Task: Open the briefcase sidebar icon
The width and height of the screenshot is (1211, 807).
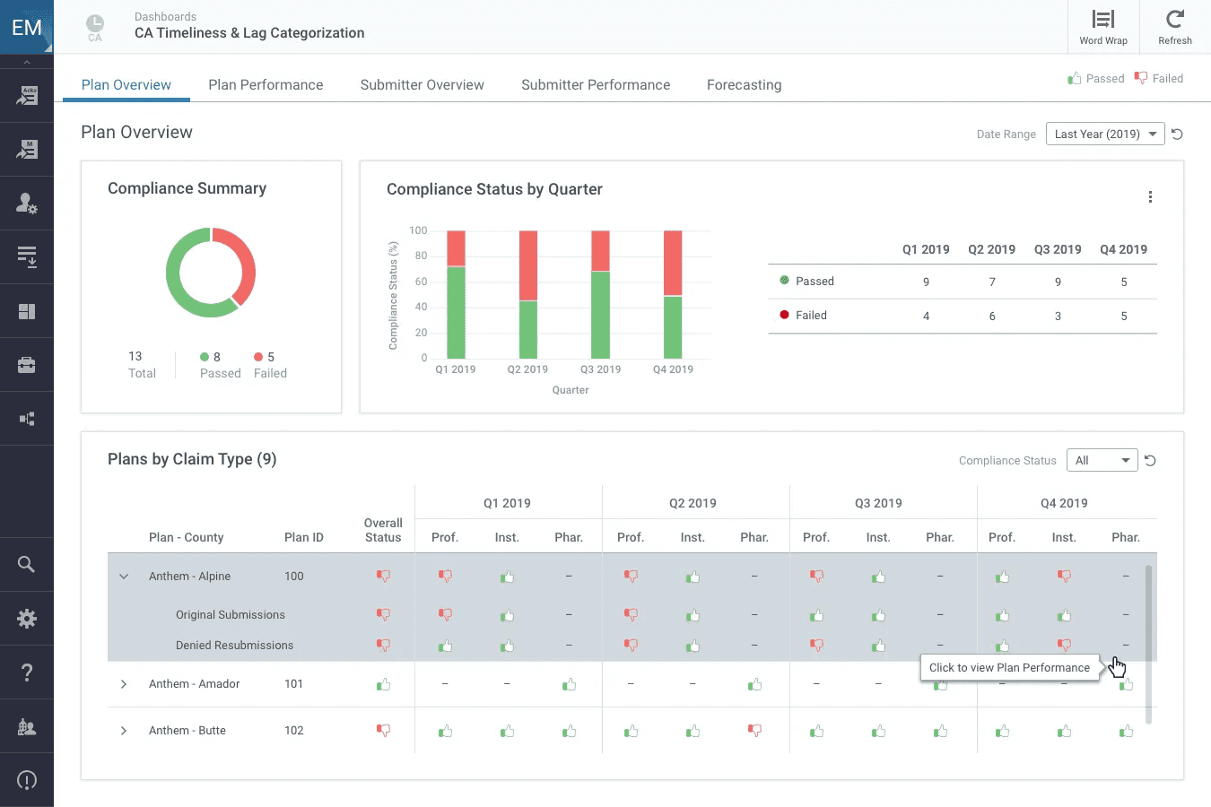Action: 27,365
